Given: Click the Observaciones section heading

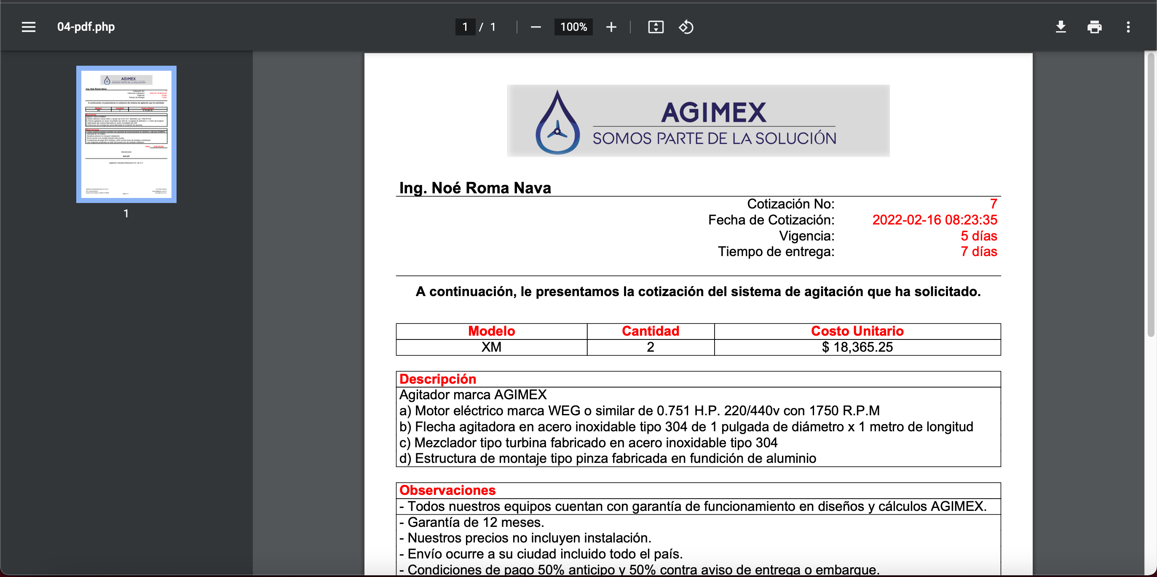Looking at the screenshot, I should tap(447, 490).
